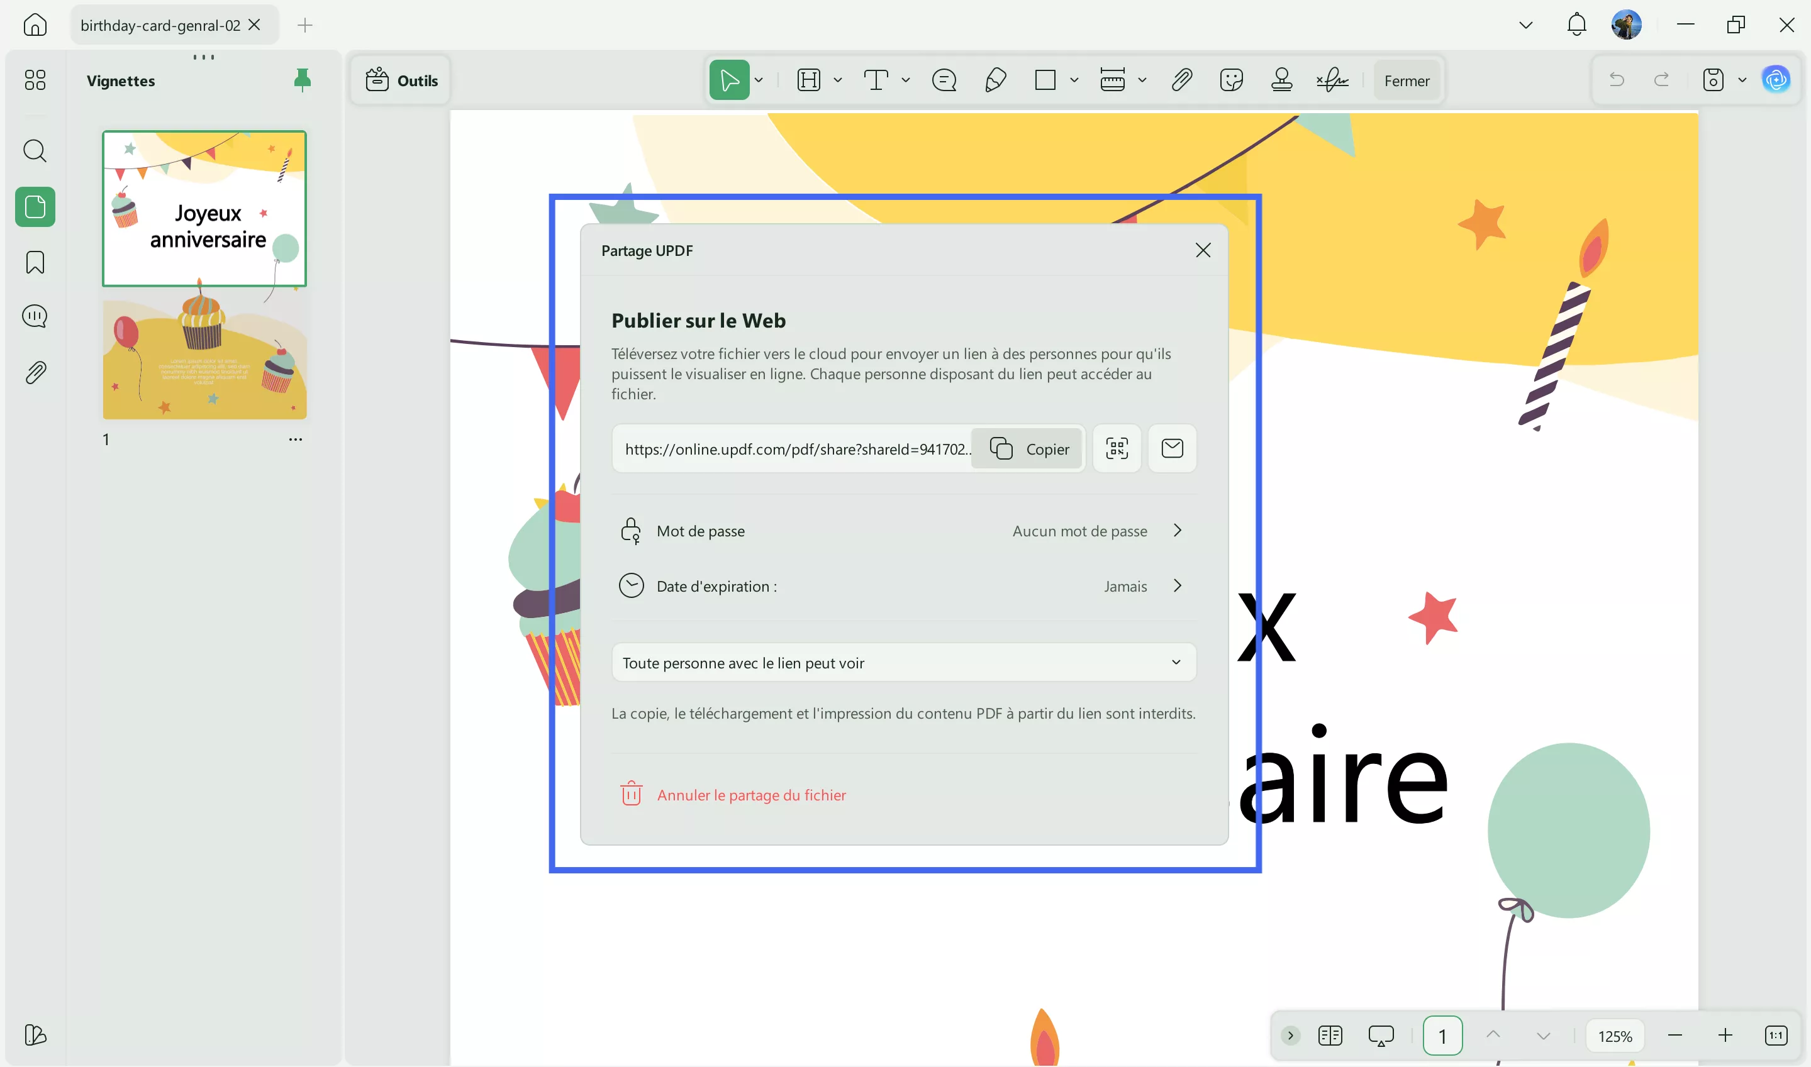The image size is (1811, 1067).
Task: Expand the 'Date d'expiration' setting
Action: tap(1178, 585)
